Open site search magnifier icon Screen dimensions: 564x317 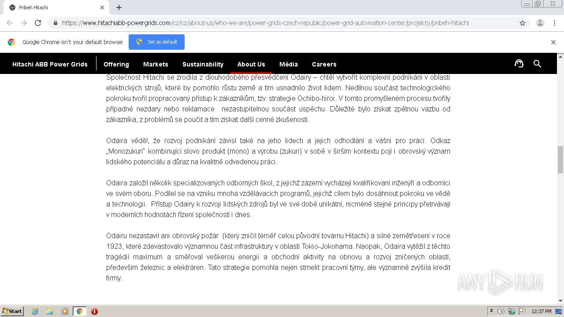[x=537, y=64]
